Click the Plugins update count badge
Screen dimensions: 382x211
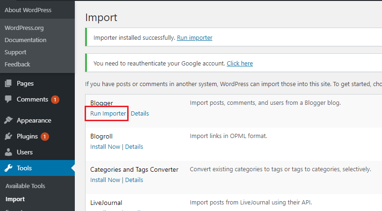[x=45, y=137]
